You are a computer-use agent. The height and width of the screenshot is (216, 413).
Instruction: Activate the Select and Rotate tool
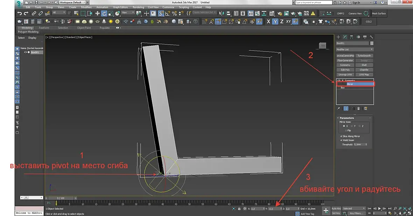coord(104,13)
